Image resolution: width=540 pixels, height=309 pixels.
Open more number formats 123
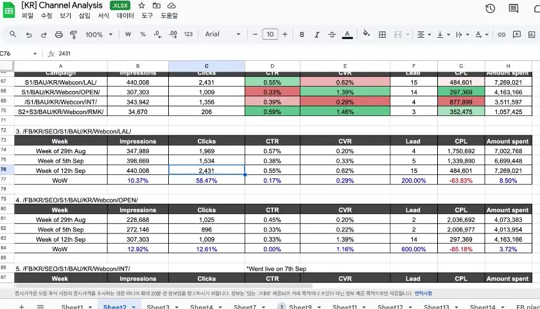[188, 35]
